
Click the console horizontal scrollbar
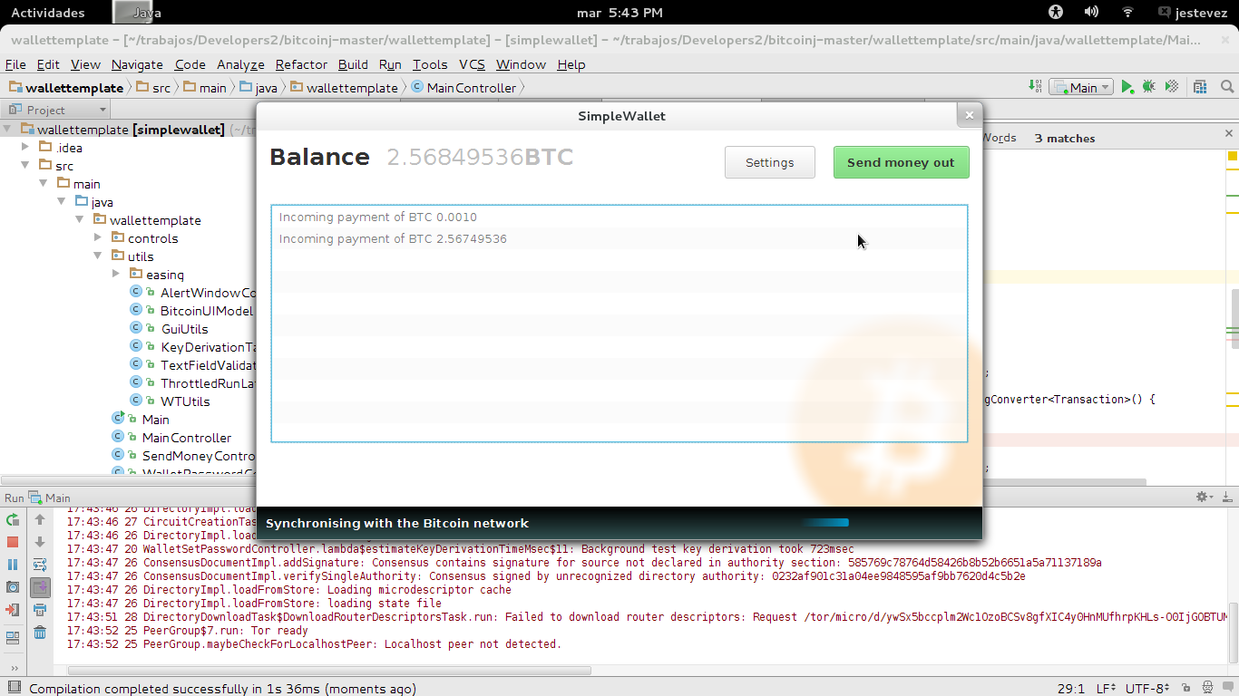click(330, 671)
